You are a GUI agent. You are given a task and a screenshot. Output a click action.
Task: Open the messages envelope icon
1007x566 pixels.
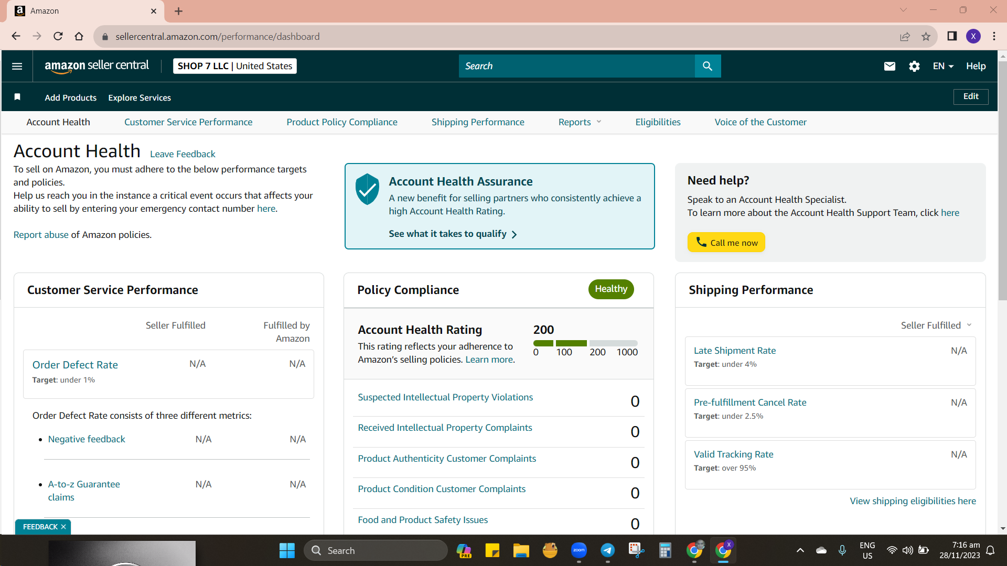pyautogui.click(x=890, y=66)
